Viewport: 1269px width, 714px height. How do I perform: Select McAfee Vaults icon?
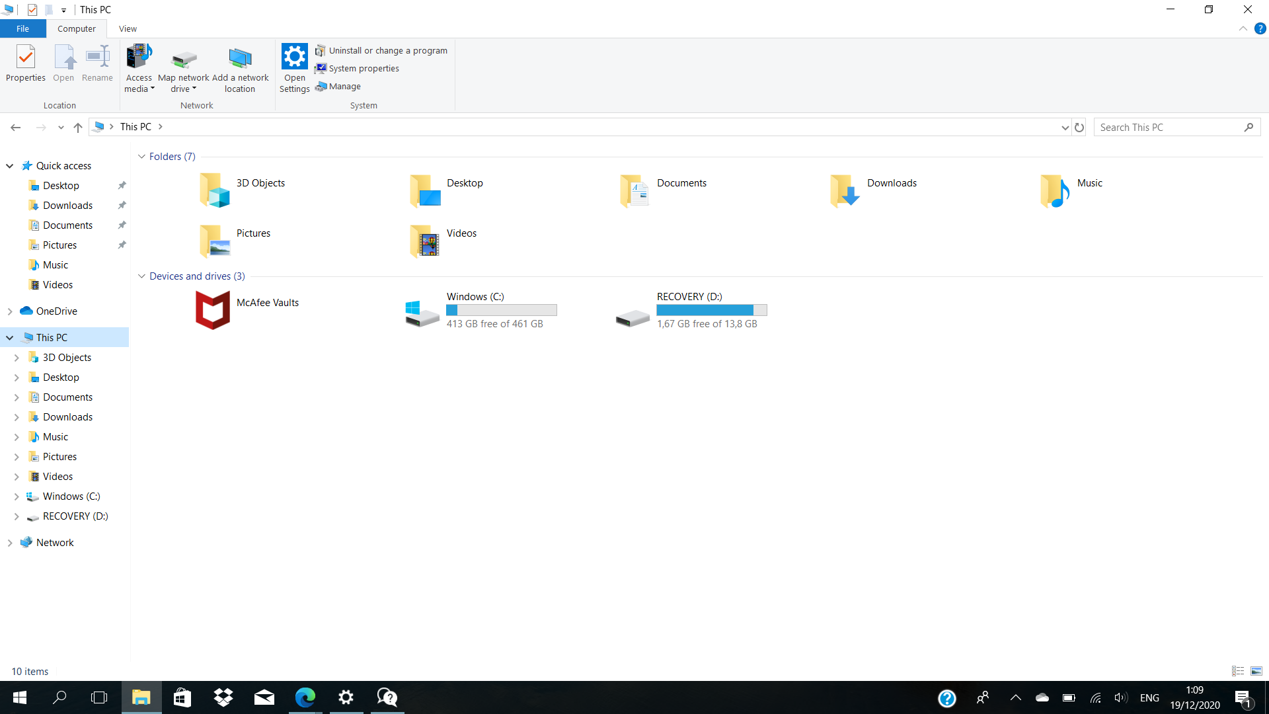(213, 309)
